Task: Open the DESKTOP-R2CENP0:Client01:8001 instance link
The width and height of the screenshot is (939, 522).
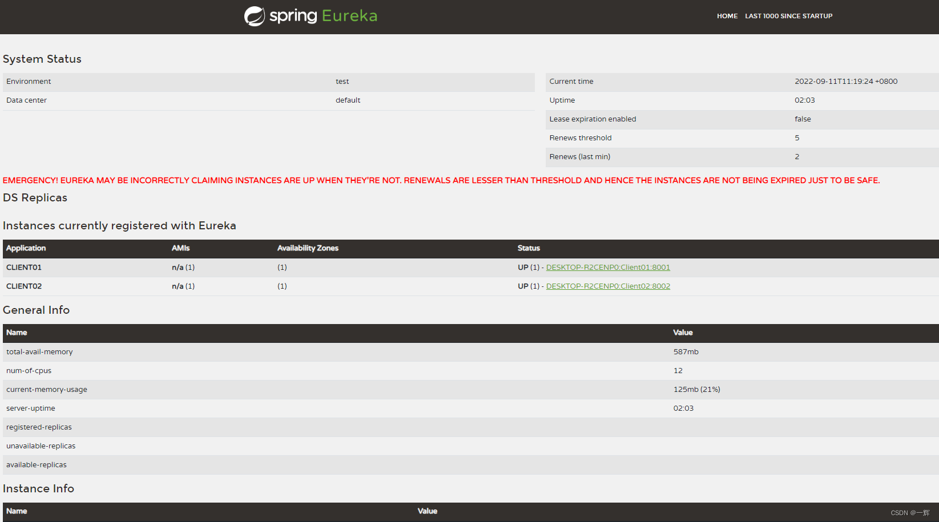Action: [608, 267]
